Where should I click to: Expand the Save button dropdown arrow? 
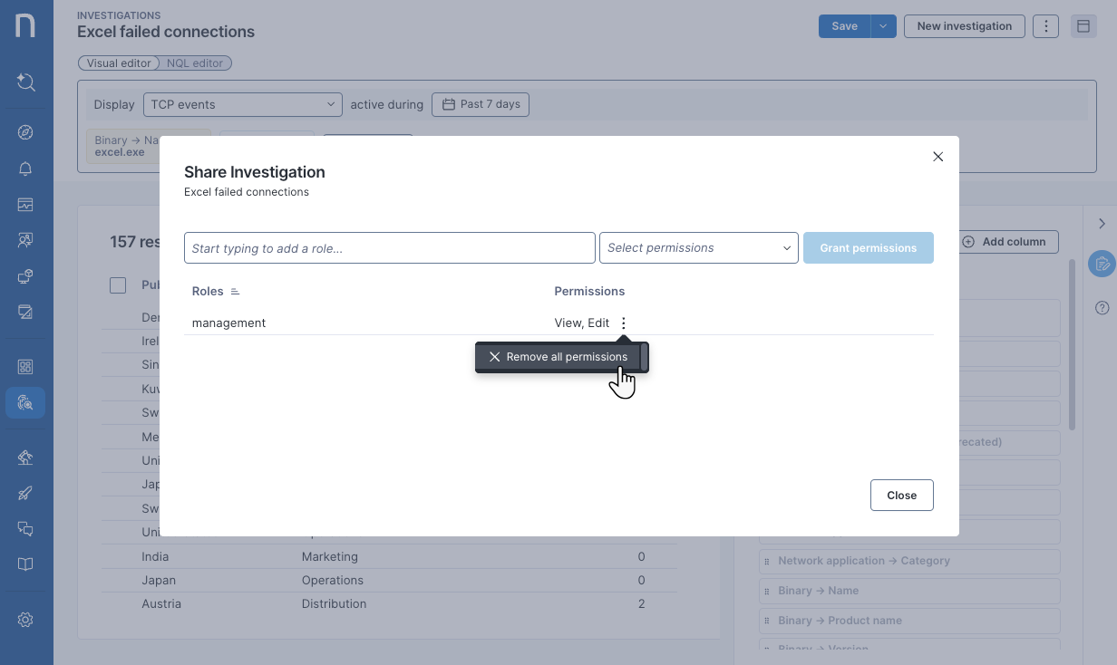point(883,26)
